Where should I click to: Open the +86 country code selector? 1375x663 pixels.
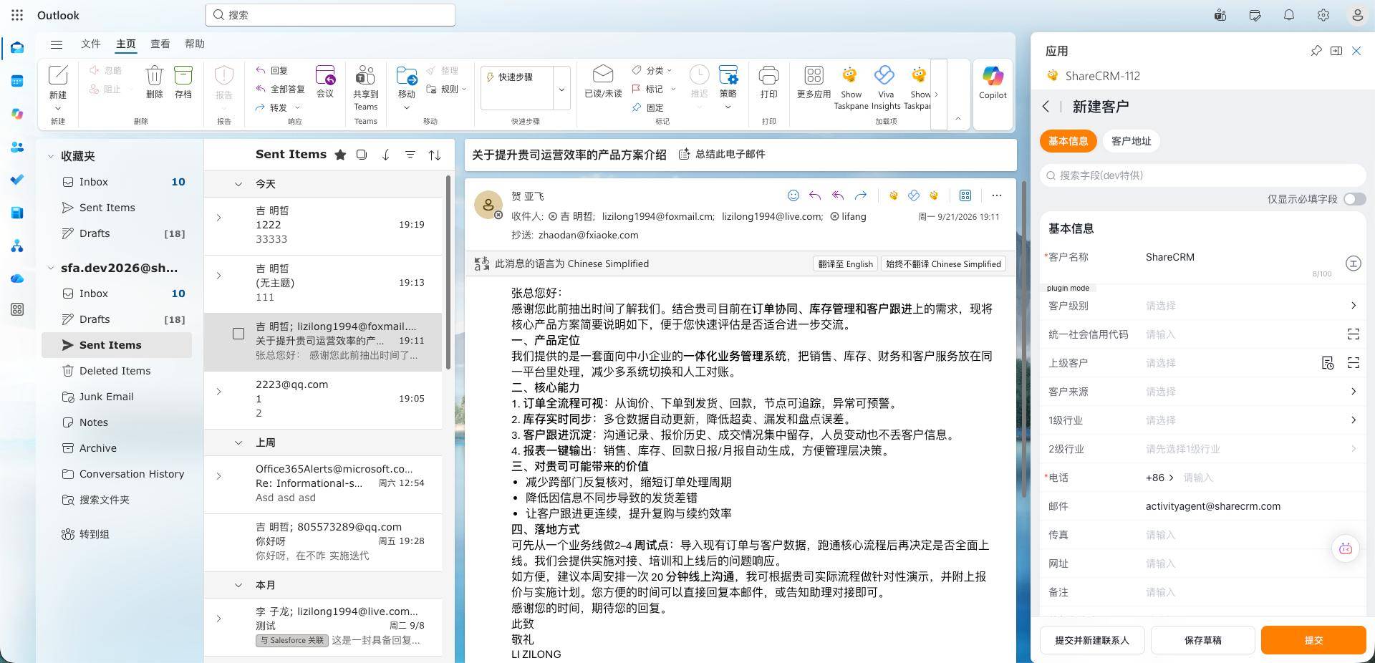(1159, 478)
